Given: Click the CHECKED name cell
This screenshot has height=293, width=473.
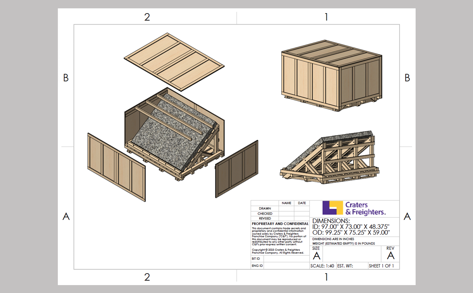Looking at the screenshot, I should tap(286, 213).
